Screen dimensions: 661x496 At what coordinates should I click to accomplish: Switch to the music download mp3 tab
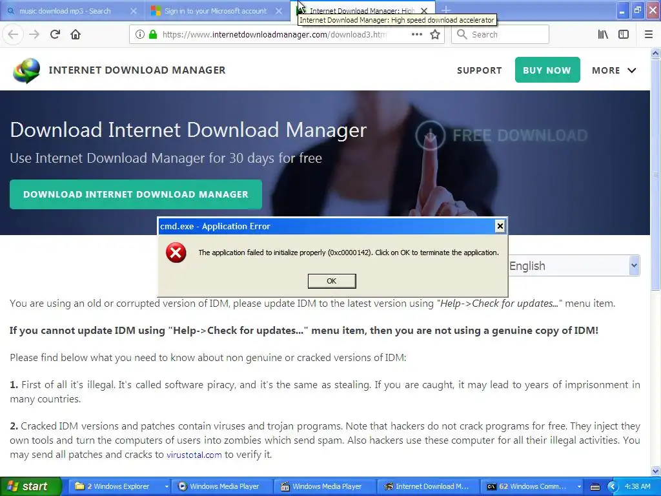tap(65, 11)
